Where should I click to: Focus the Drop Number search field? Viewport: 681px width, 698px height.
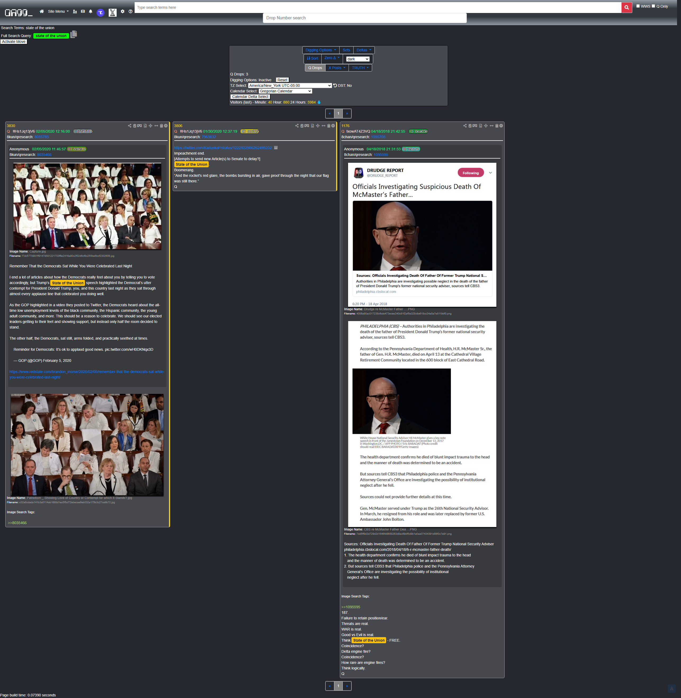pos(364,18)
